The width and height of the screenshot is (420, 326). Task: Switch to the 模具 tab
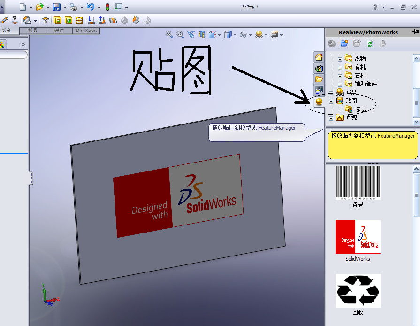[x=33, y=30]
